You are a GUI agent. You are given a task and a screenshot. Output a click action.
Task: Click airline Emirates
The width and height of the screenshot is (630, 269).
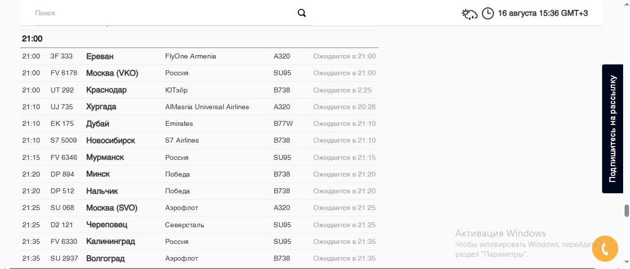179,123
